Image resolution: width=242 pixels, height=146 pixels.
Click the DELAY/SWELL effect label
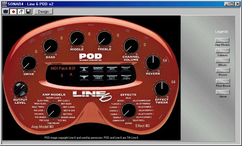(x=139, y=120)
